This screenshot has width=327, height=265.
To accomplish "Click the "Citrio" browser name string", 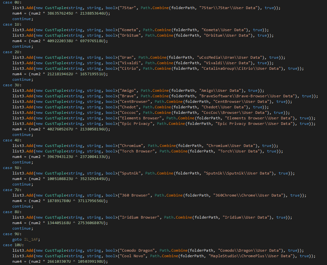I will (129, 68).
